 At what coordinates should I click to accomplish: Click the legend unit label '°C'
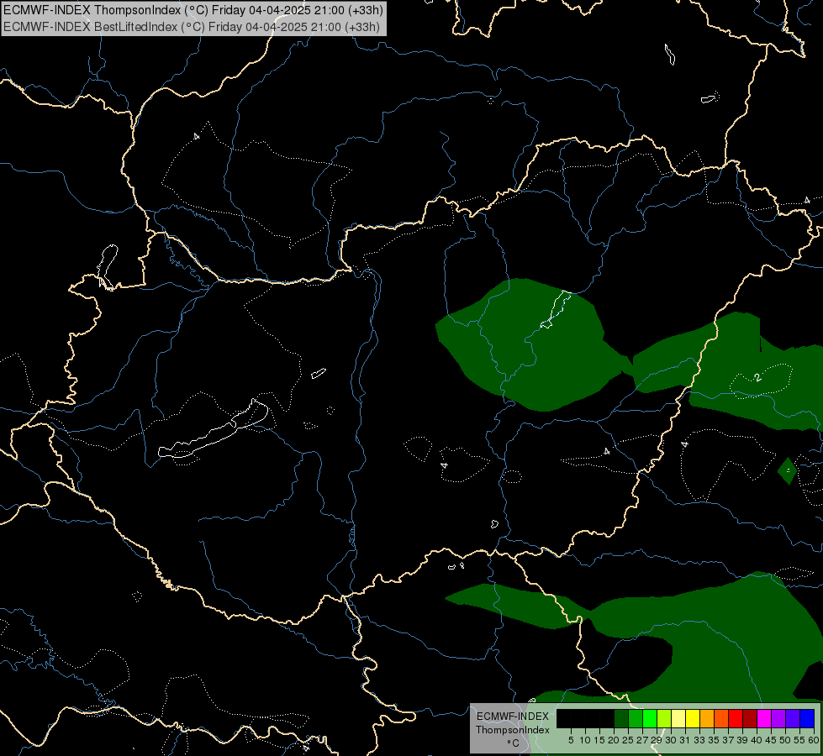tap(513, 743)
